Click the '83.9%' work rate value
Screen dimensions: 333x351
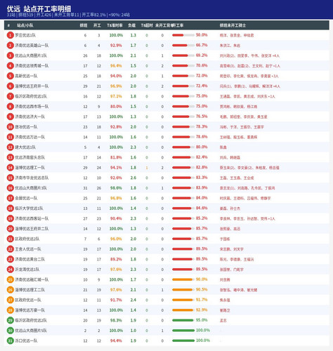click(202, 187)
